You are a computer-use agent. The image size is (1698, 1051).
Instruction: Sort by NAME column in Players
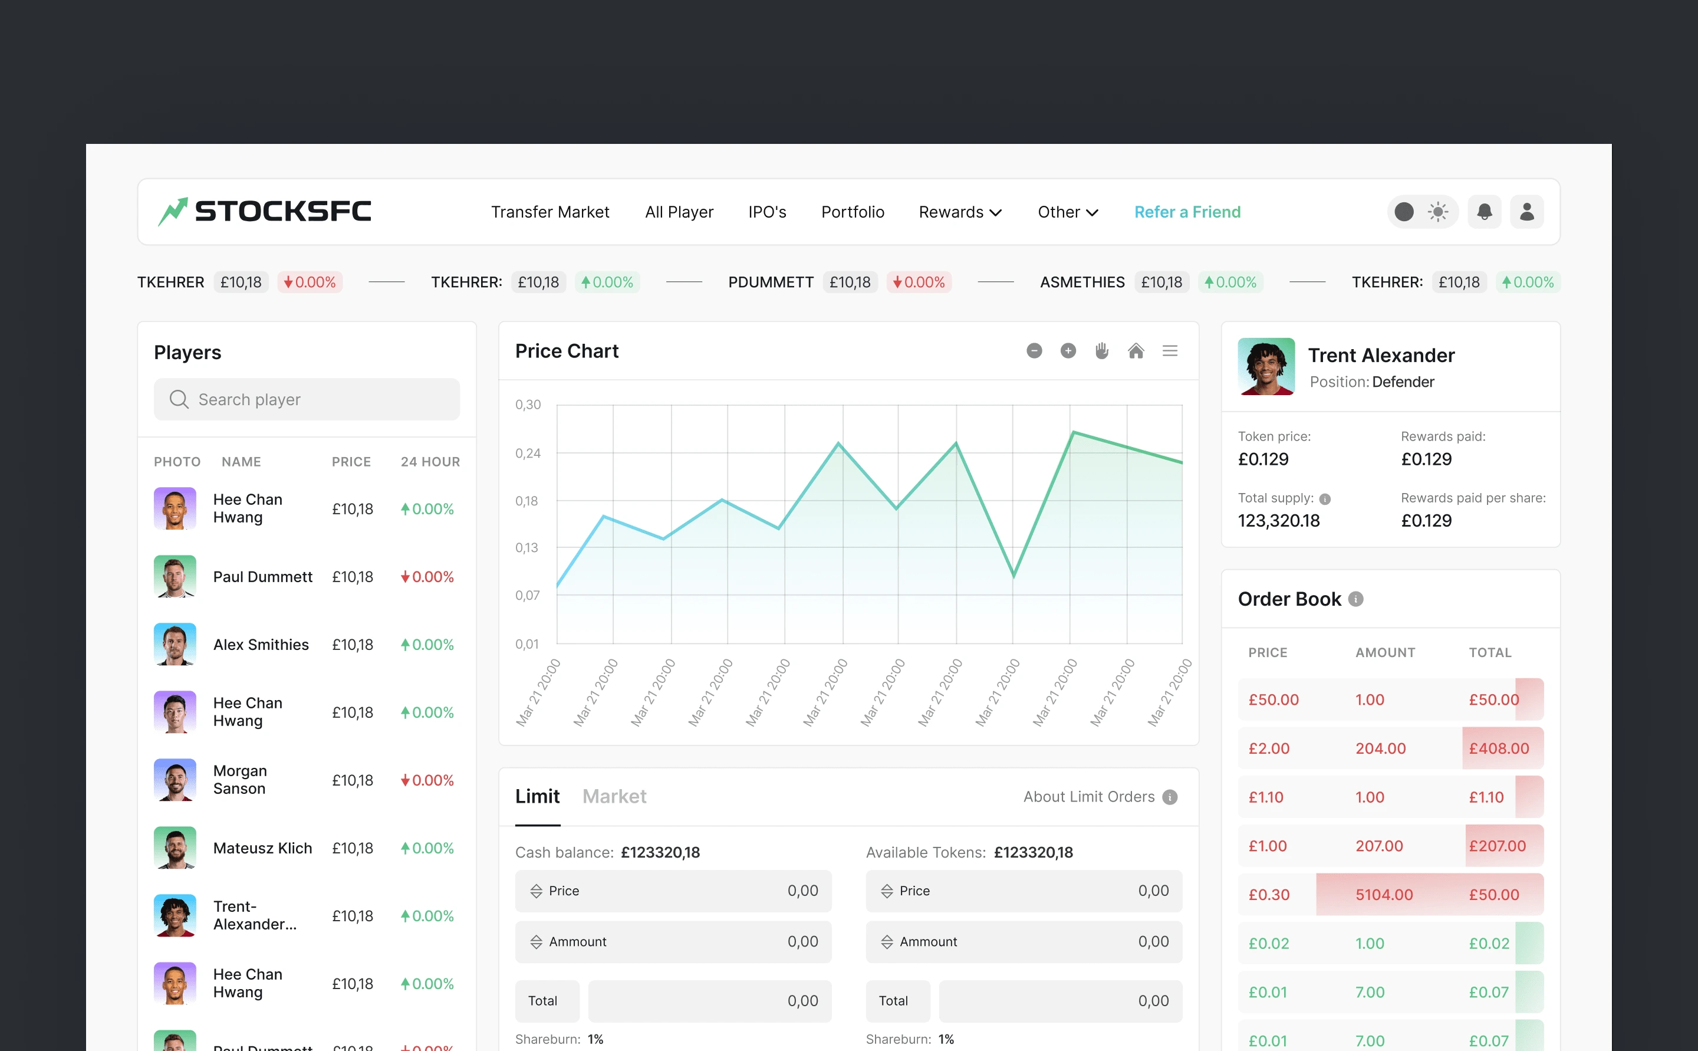tap(241, 462)
